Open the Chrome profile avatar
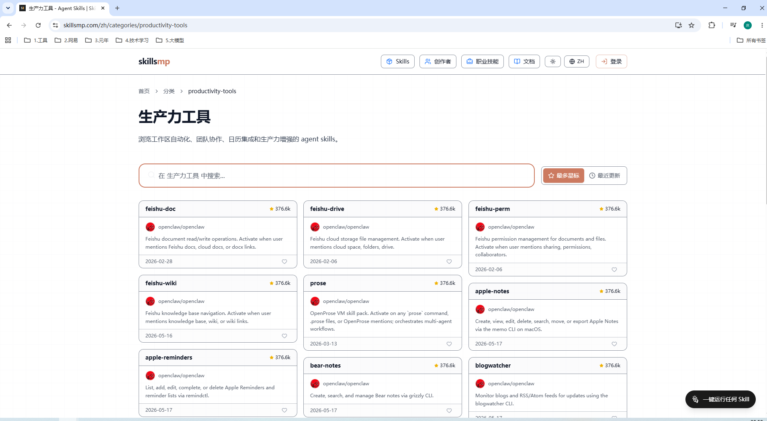This screenshot has width=767, height=421. click(748, 25)
